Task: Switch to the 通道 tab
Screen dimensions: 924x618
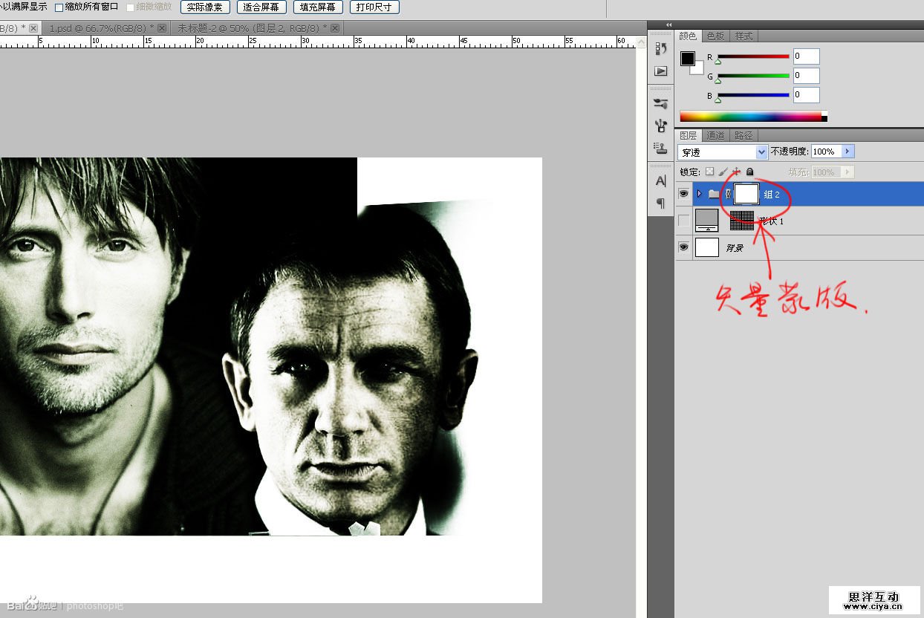Action: [x=715, y=135]
